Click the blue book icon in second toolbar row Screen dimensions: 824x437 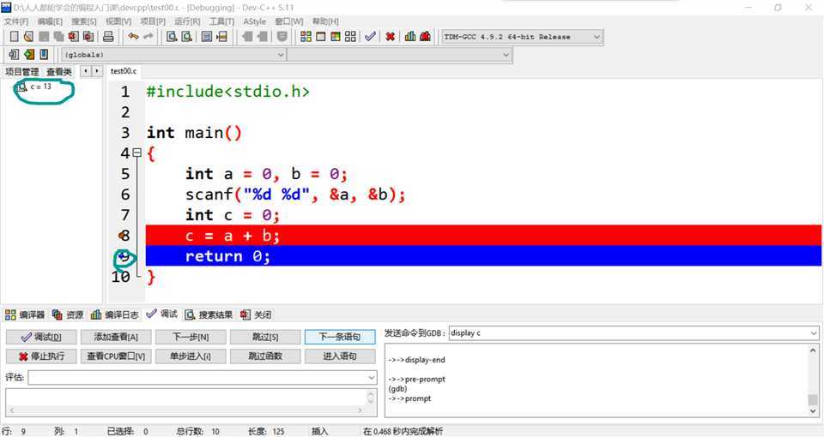coord(44,54)
